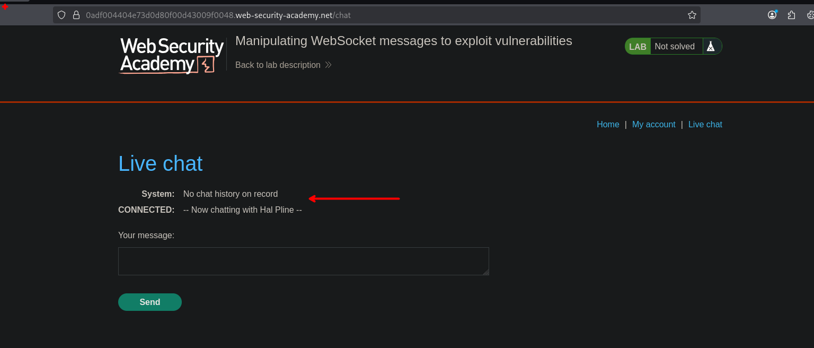The width and height of the screenshot is (814, 348).
Task: Bookmark this page with the star icon
Action: click(692, 15)
